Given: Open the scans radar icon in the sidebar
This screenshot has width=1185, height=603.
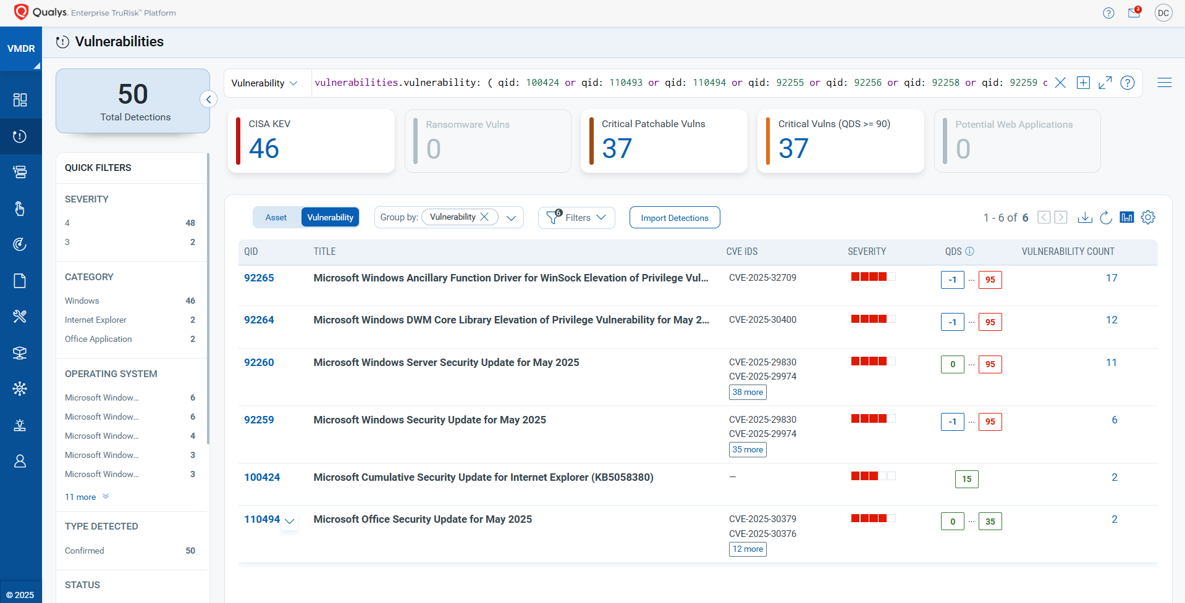Looking at the screenshot, I should click(x=20, y=244).
